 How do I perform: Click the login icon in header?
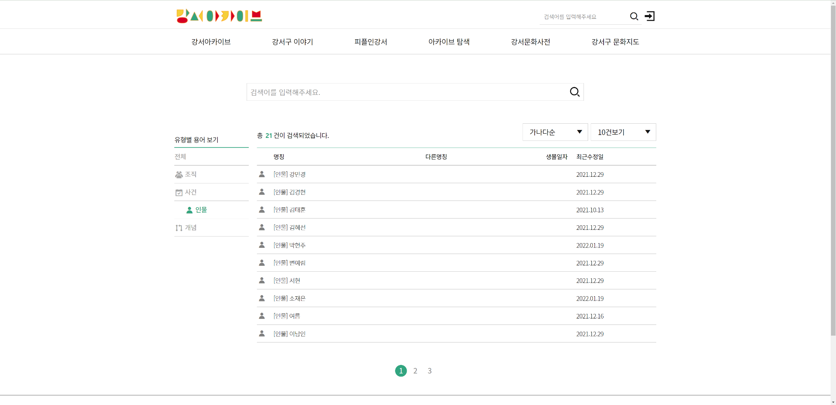[x=650, y=16]
